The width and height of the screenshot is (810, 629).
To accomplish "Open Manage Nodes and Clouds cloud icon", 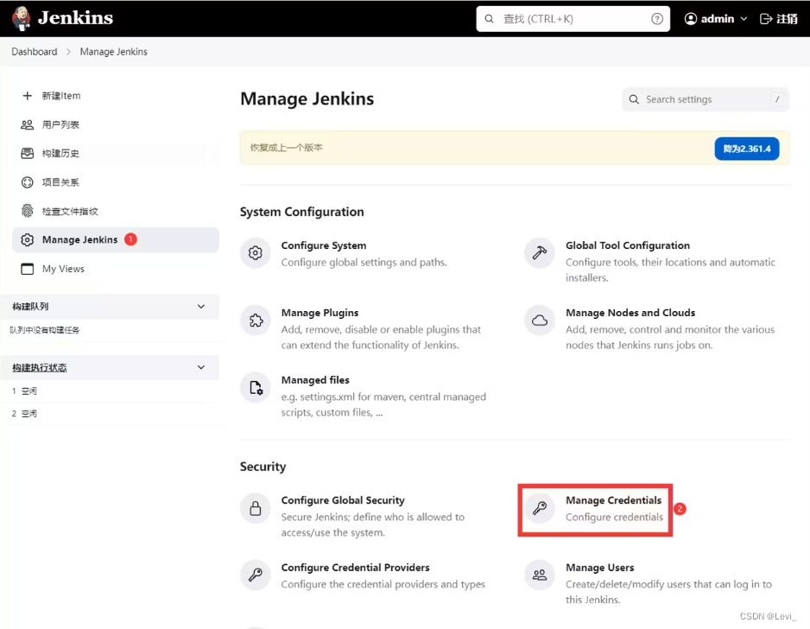I will 539,321.
